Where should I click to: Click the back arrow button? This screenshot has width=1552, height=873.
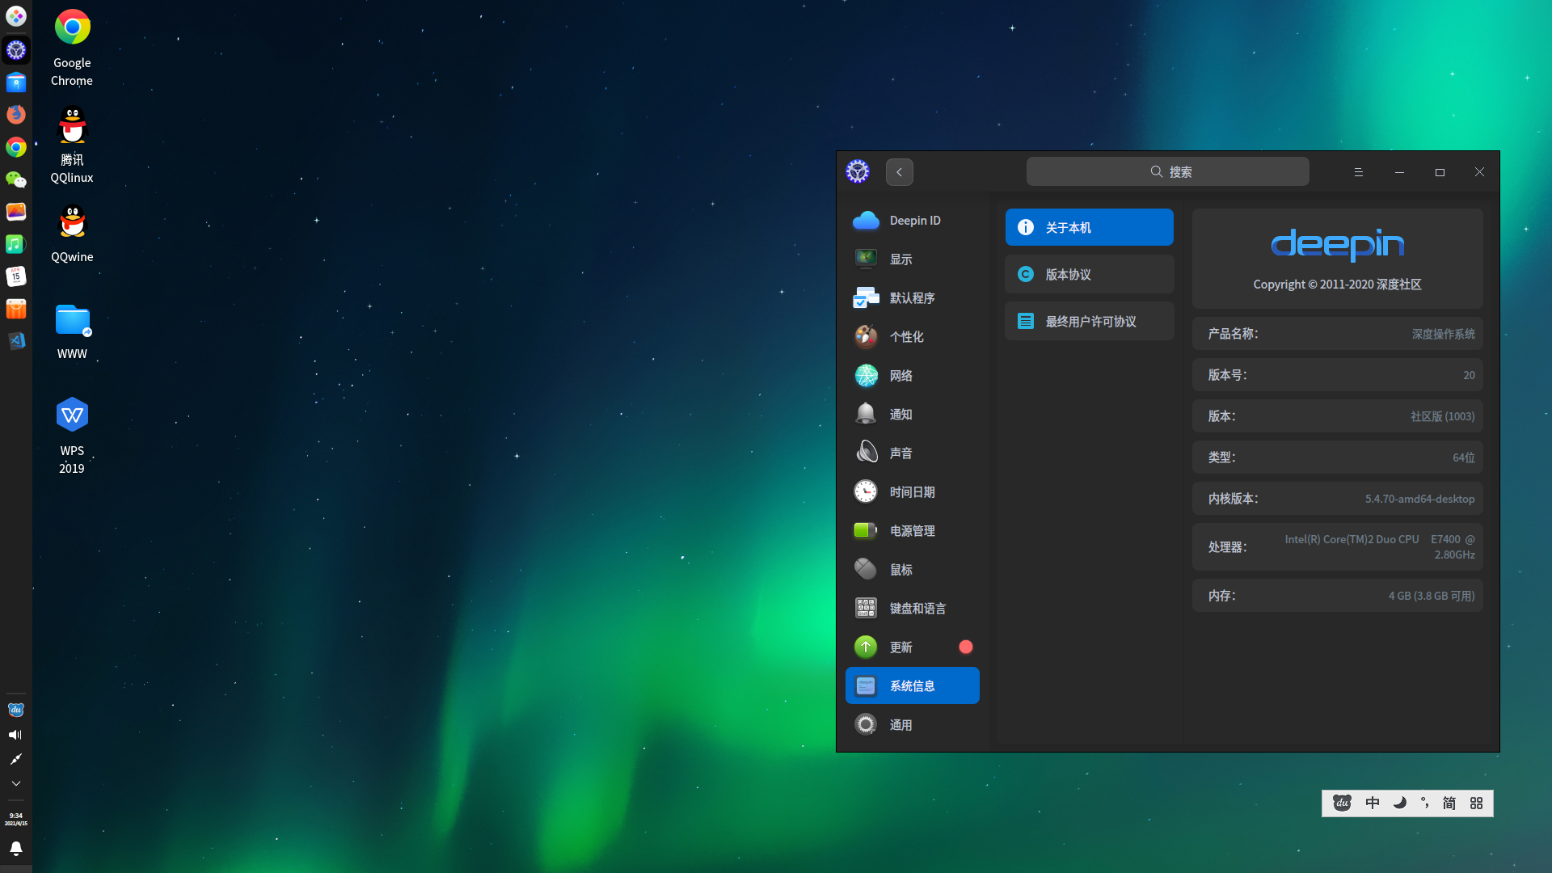tap(899, 172)
